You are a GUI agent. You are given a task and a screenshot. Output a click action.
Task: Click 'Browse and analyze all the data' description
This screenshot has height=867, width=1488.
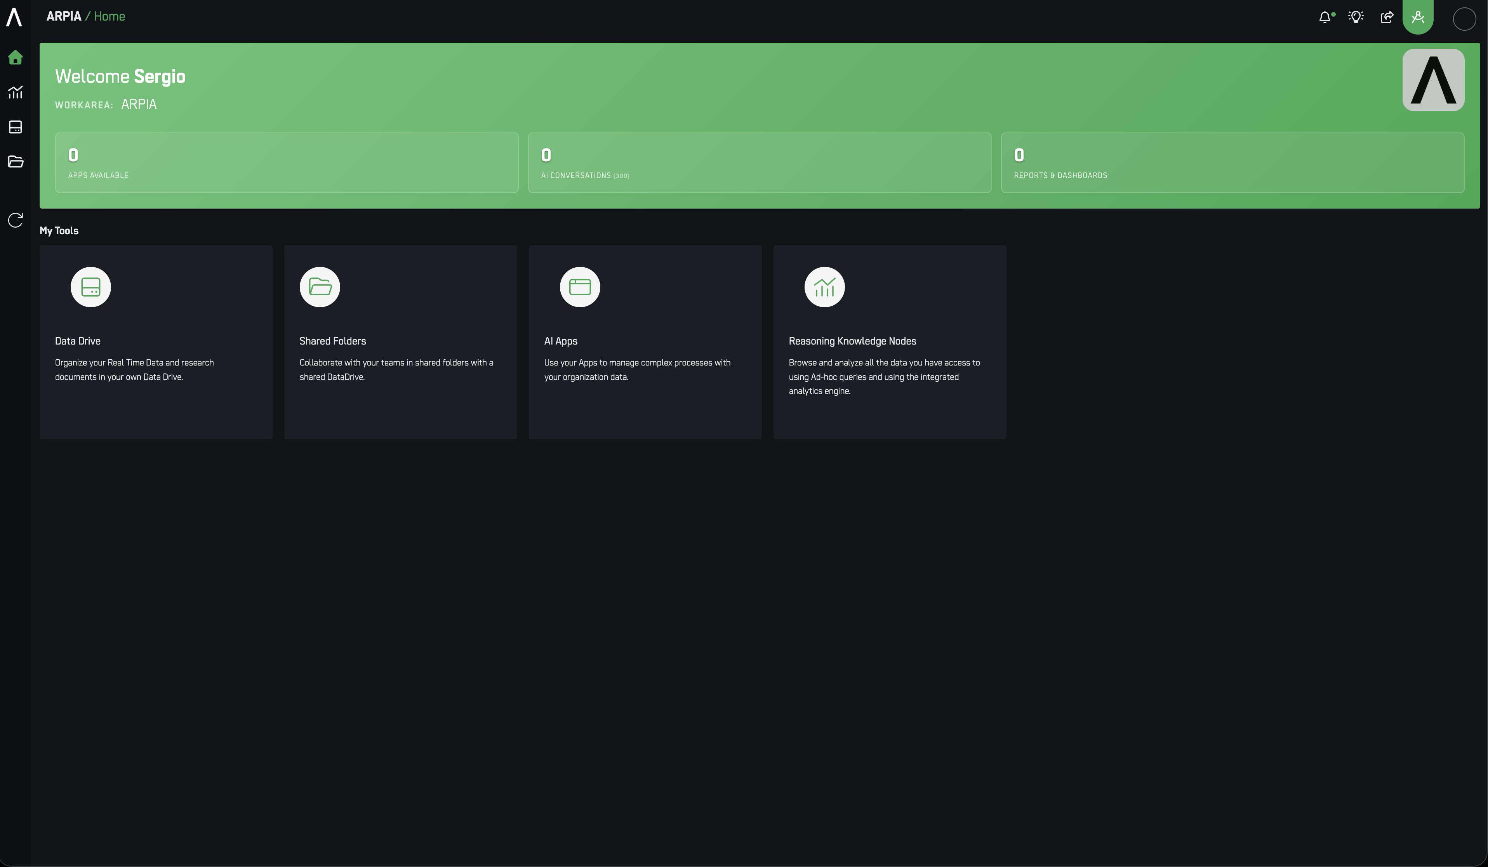[884, 377]
